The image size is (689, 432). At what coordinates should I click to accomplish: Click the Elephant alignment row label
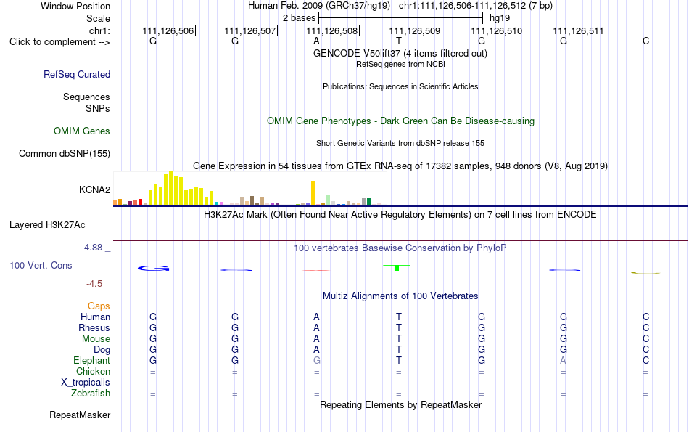click(92, 361)
